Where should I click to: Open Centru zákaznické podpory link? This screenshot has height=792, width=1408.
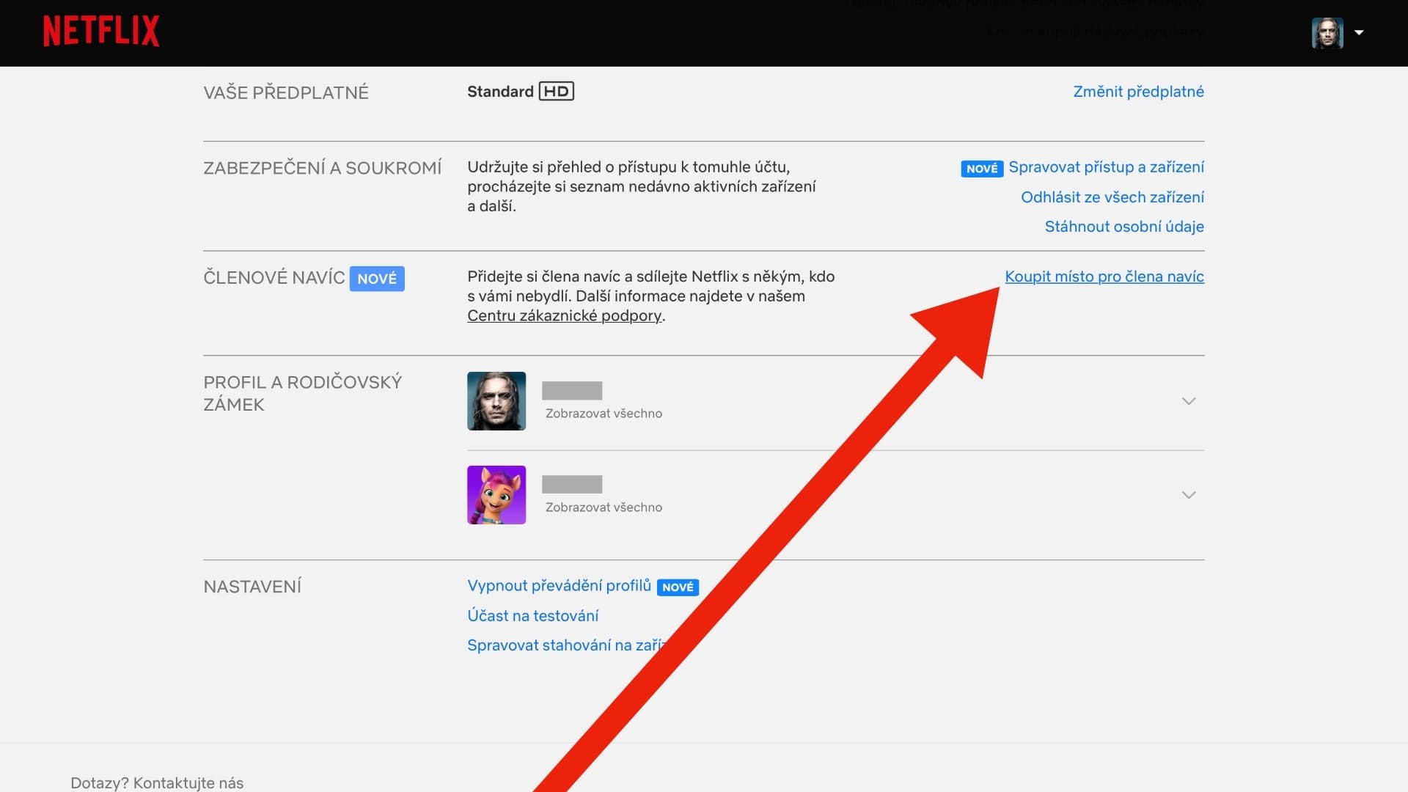(564, 316)
